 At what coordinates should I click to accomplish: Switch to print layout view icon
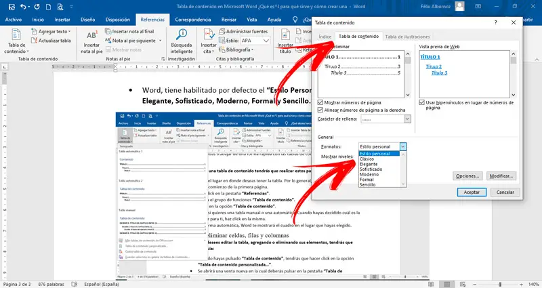click(447, 284)
